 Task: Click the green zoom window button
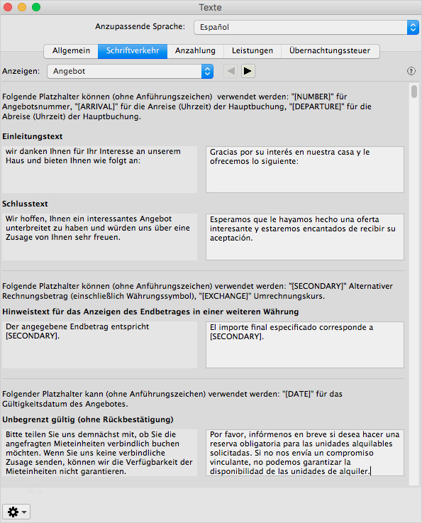36,7
